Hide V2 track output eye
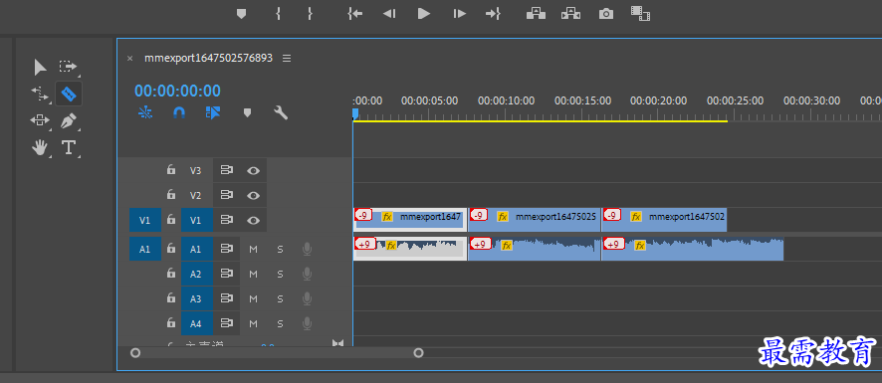The width and height of the screenshot is (882, 383). point(253,196)
